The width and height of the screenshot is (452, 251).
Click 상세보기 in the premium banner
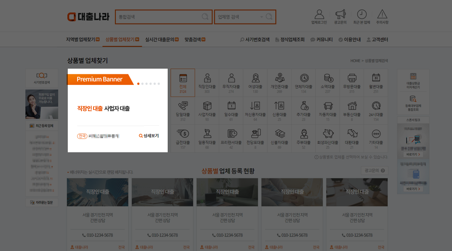click(149, 135)
